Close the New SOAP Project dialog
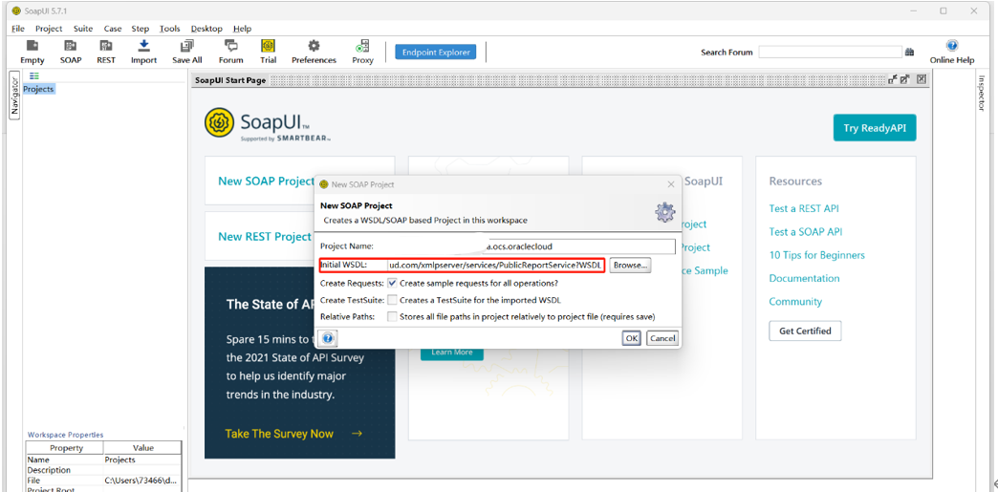 670,184
